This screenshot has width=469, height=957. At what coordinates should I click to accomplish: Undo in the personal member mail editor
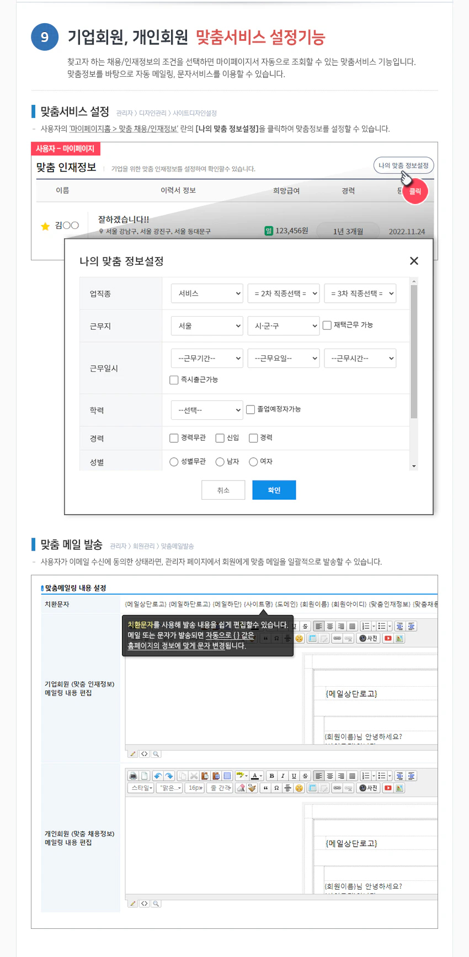[157, 776]
